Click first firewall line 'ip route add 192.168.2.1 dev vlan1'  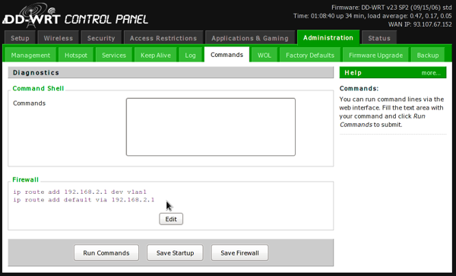80,192
